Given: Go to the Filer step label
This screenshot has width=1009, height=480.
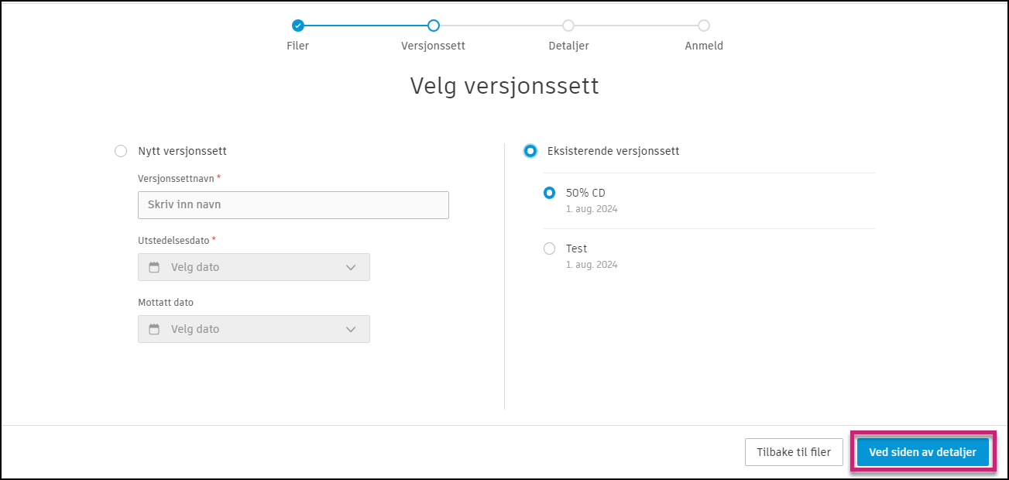Looking at the screenshot, I should coord(298,45).
